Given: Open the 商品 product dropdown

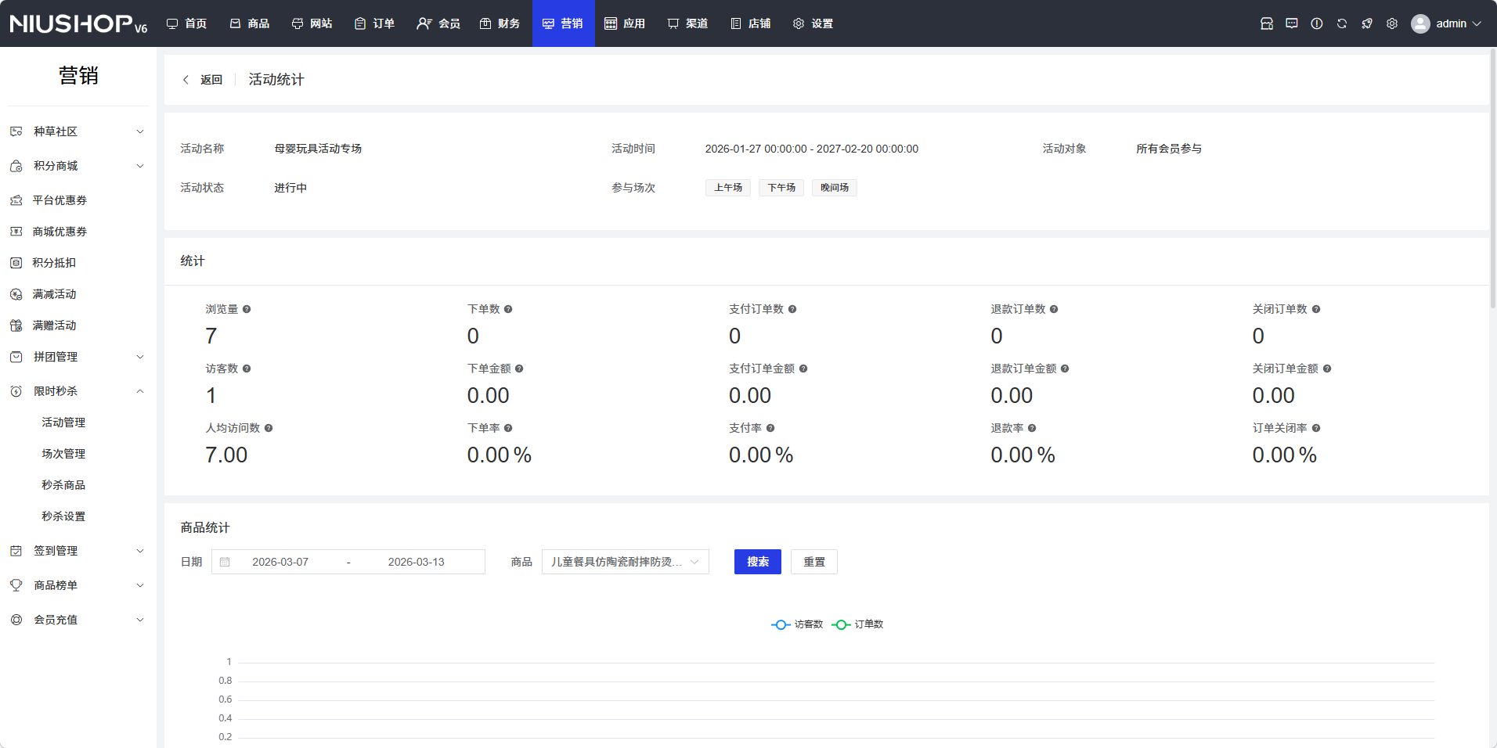Looking at the screenshot, I should click(625, 562).
